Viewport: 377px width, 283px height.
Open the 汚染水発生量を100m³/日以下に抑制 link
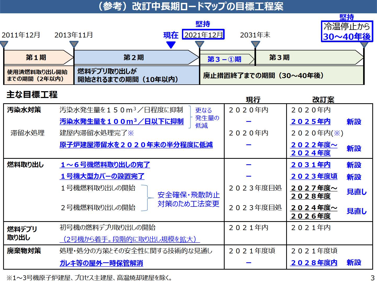[x=121, y=122]
